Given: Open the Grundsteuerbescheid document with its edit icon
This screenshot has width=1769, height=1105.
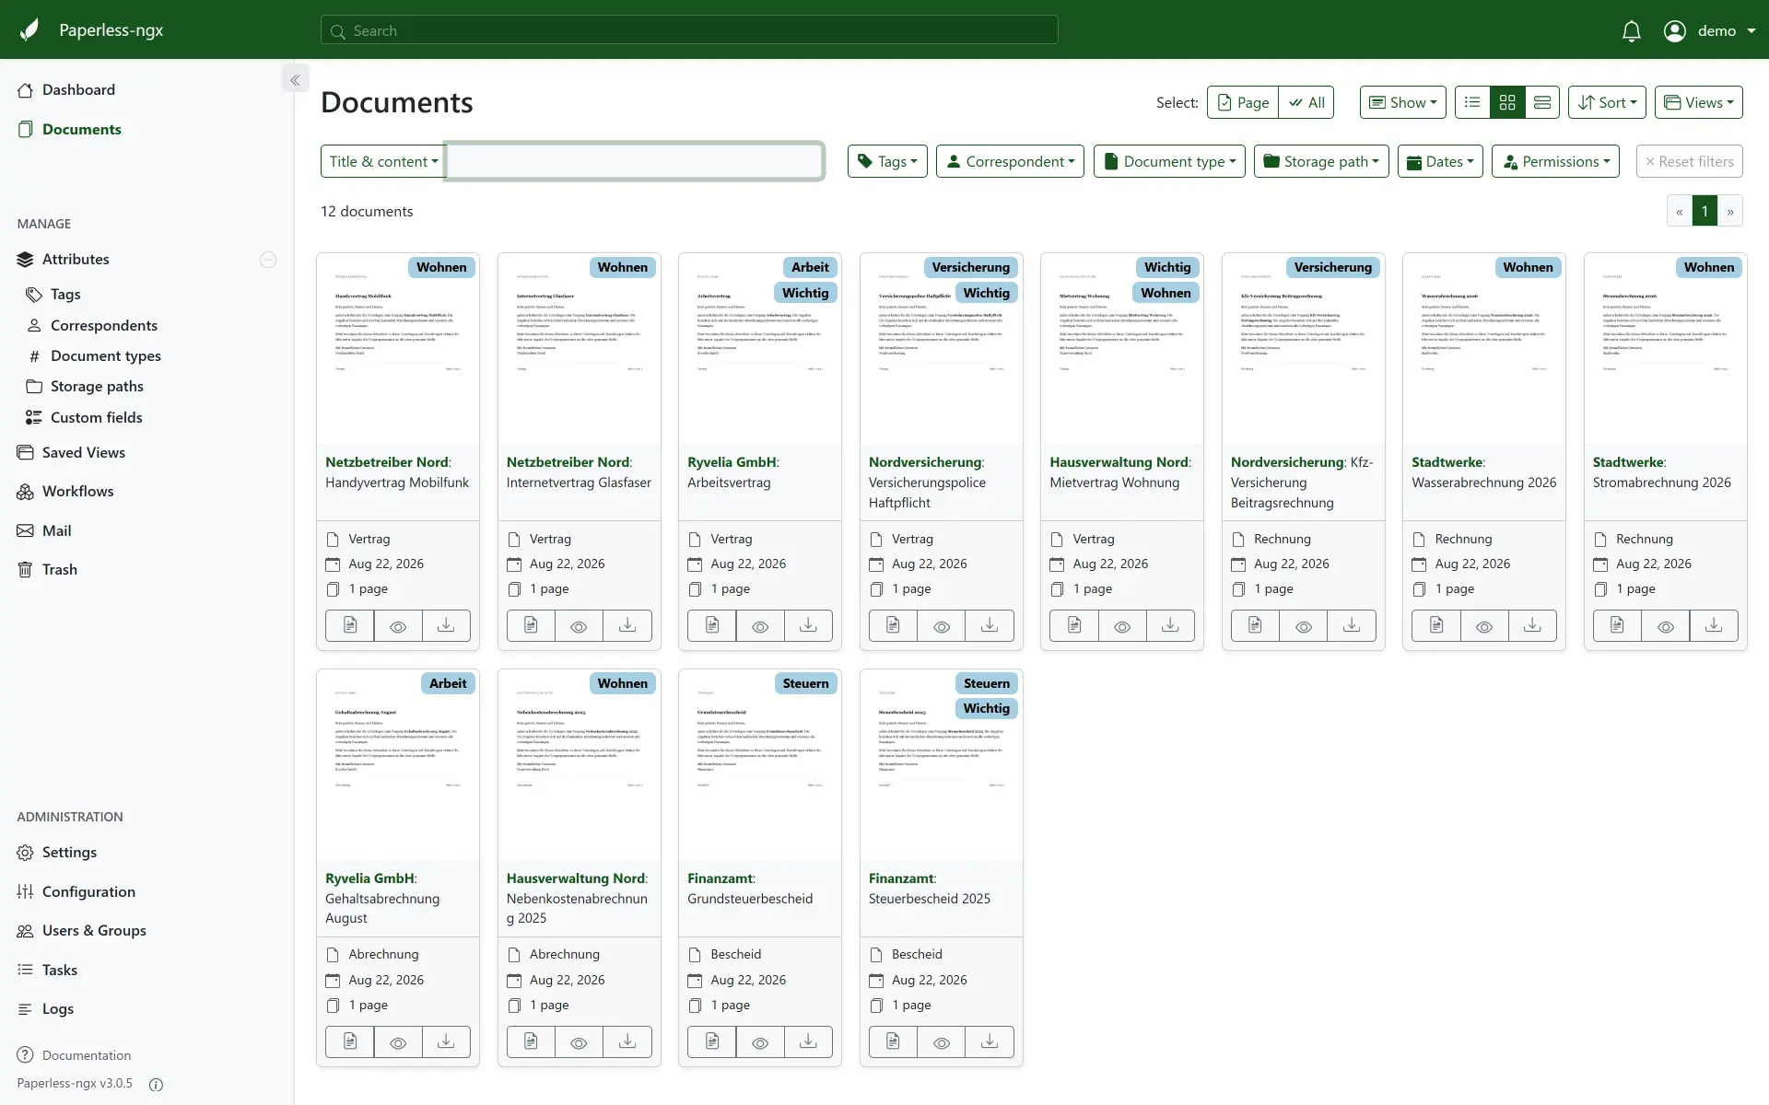Looking at the screenshot, I should [712, 1042].
